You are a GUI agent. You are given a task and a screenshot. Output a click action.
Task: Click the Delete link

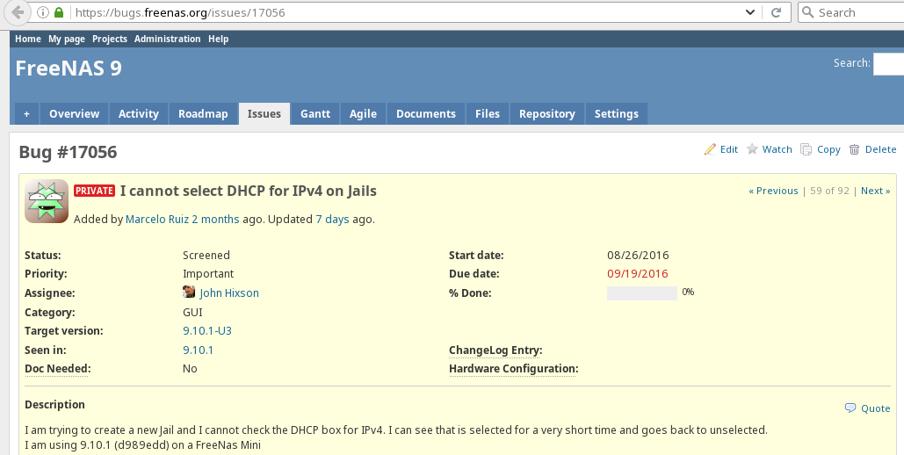pos(881,149)
